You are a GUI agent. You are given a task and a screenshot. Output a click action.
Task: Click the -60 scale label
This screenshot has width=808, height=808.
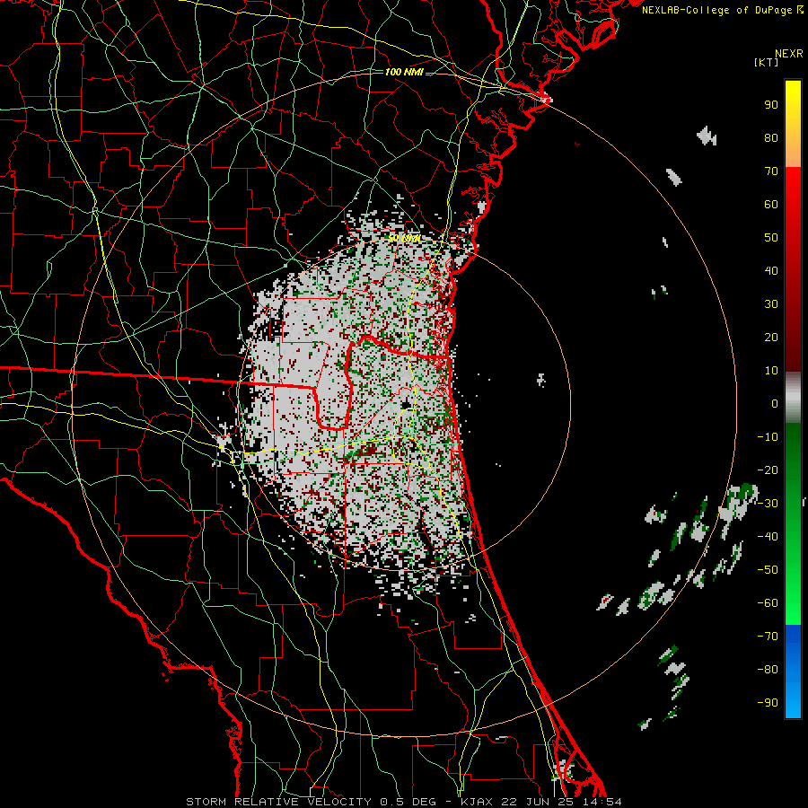click(768, 603)
